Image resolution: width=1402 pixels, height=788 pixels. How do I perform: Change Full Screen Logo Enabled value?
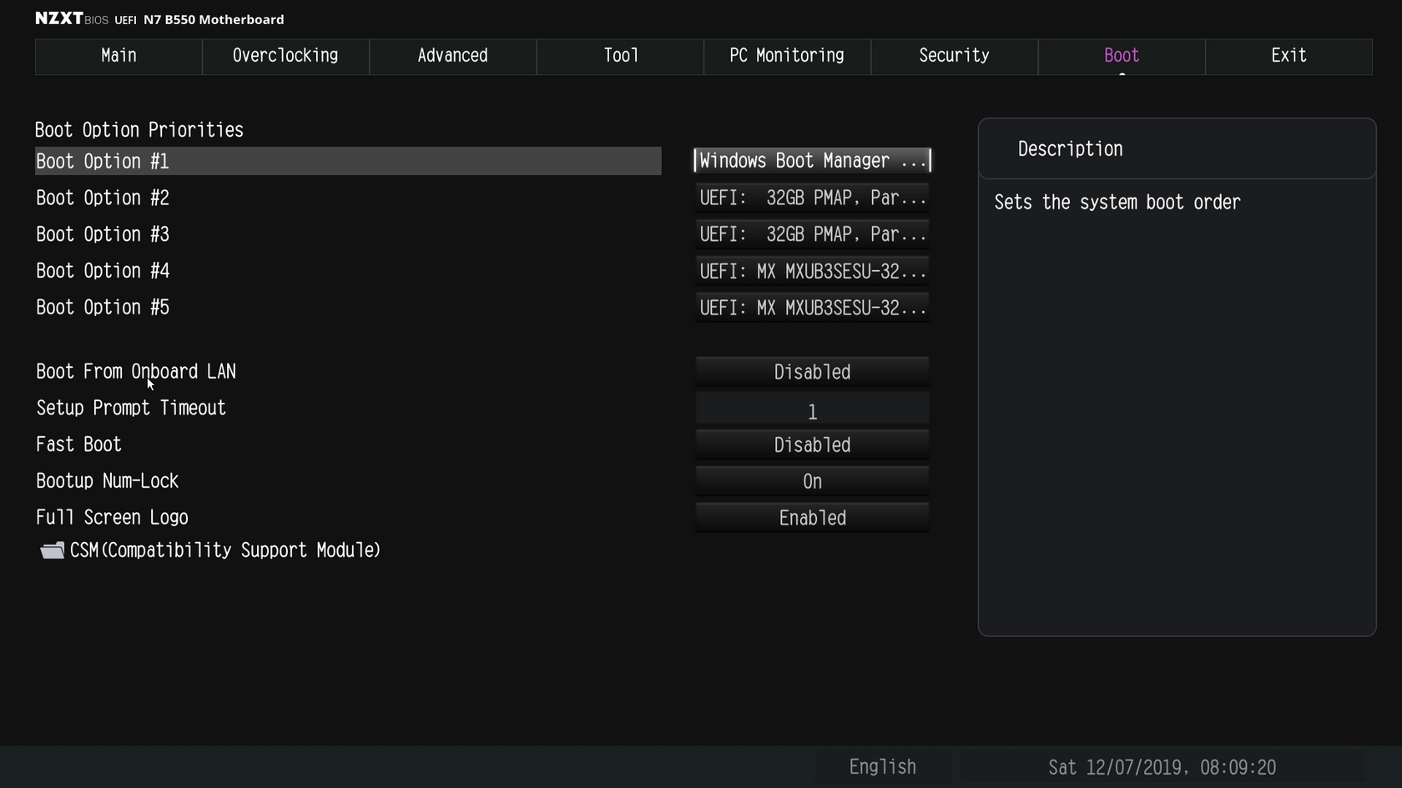[812, 519]
